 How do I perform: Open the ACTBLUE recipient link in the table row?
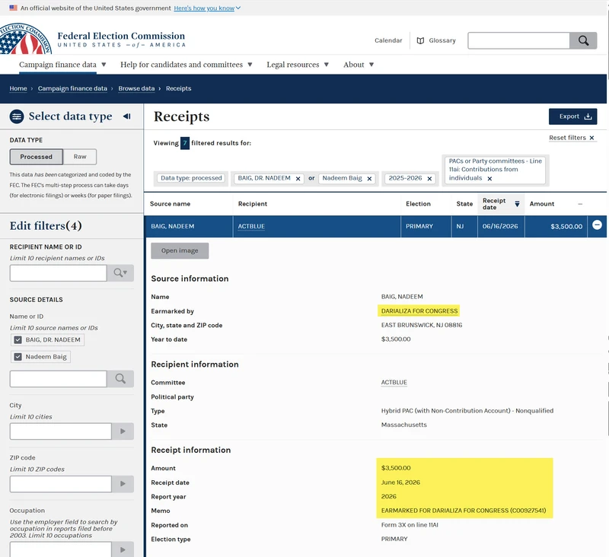point(251,226)
